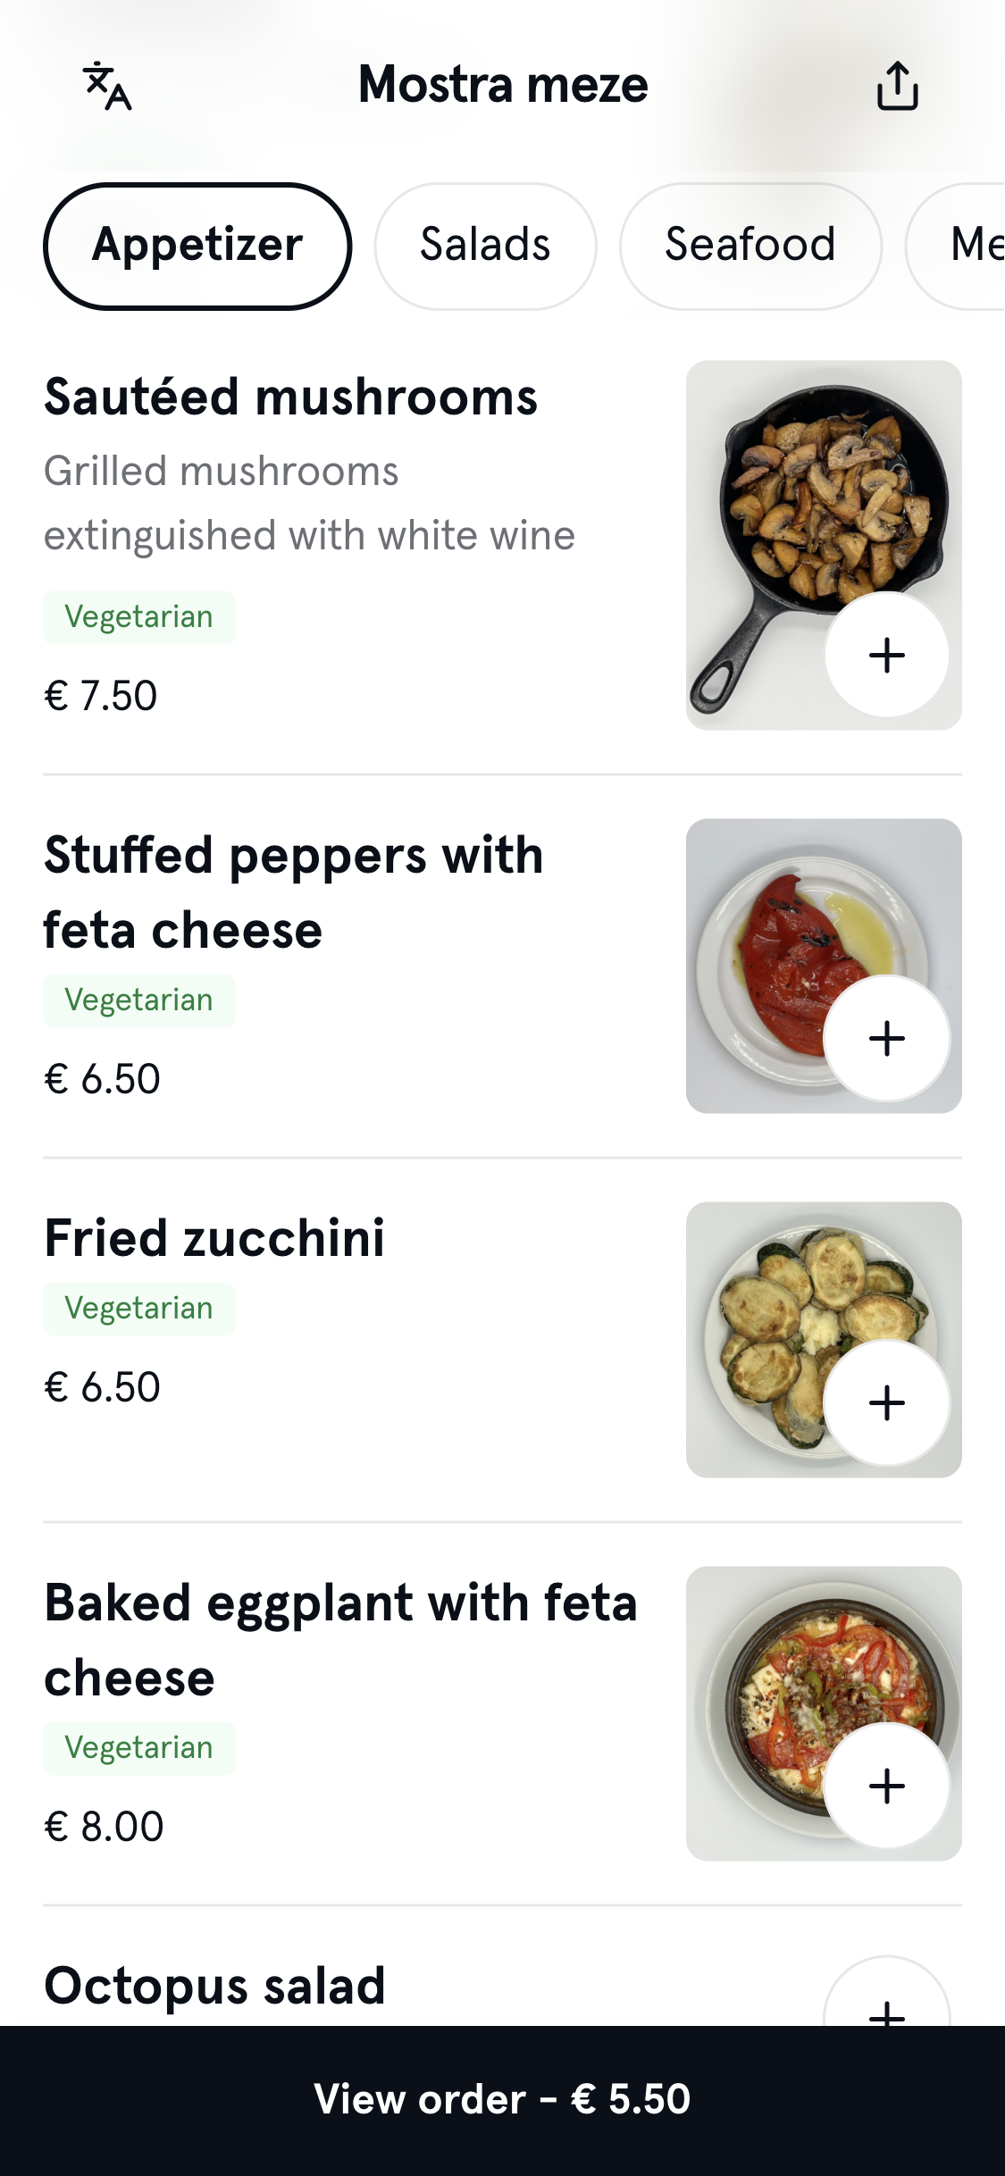Open the Seafood category tab
This screenshot has width=1005, height=2176.
coord(750,246)
